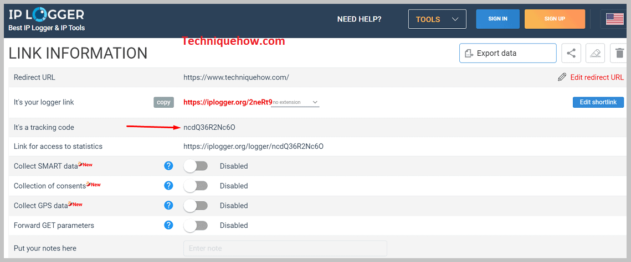Click the 'It's a tracking code' label
631x262 pixels.
click(x=44, y=128)
